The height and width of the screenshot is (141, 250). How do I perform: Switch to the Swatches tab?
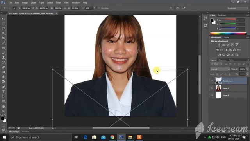[222, 15]
